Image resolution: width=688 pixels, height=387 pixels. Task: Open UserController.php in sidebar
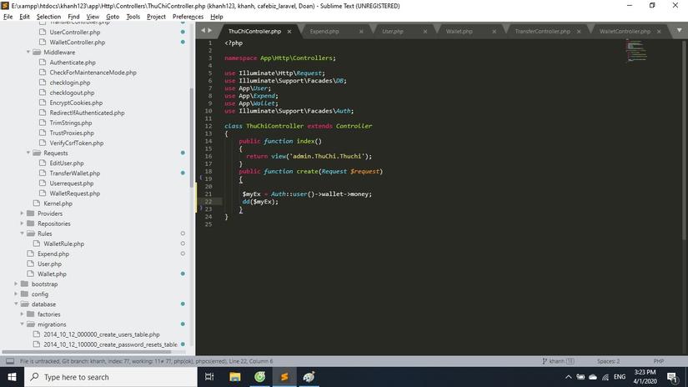74,32
